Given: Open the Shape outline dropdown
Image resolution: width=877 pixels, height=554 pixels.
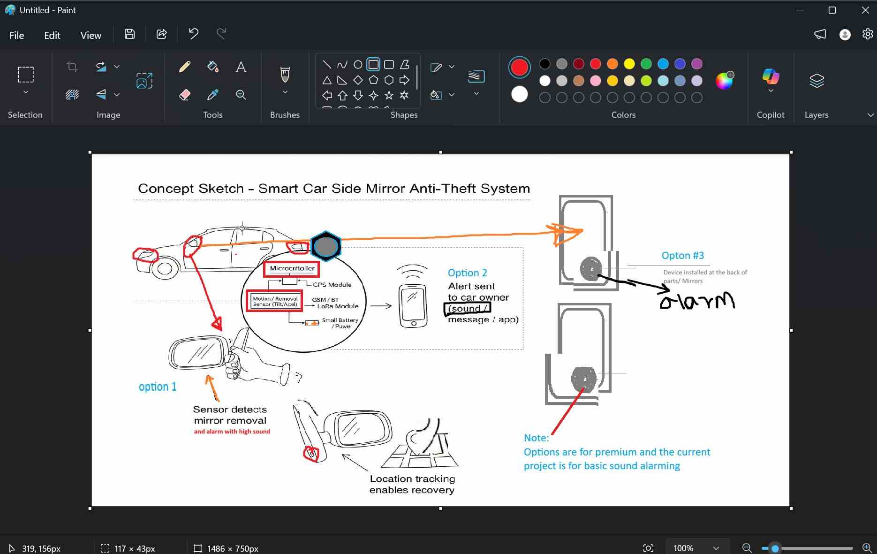Looking at the screenshot, I should [x=452, y=67].
